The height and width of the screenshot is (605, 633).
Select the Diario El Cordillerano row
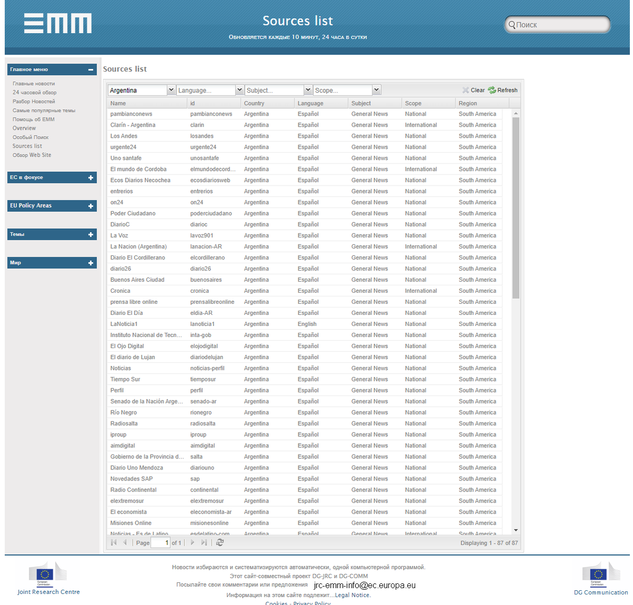tap(304, 258)
